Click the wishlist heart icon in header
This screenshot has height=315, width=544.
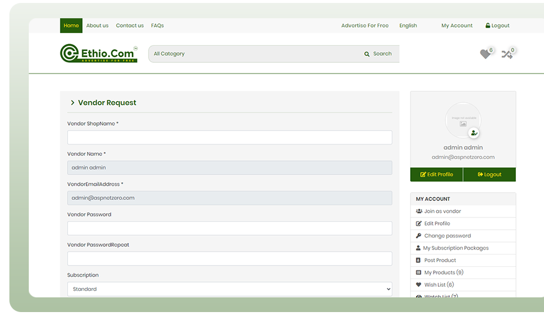(x=485, y=54)
